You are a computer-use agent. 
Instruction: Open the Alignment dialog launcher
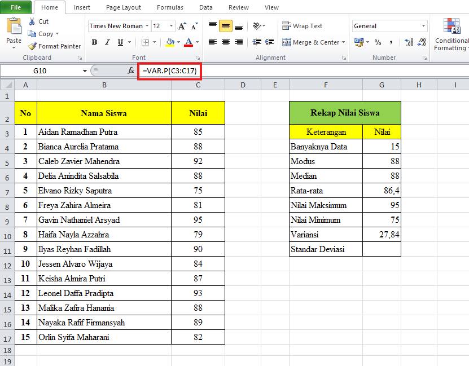344,58
